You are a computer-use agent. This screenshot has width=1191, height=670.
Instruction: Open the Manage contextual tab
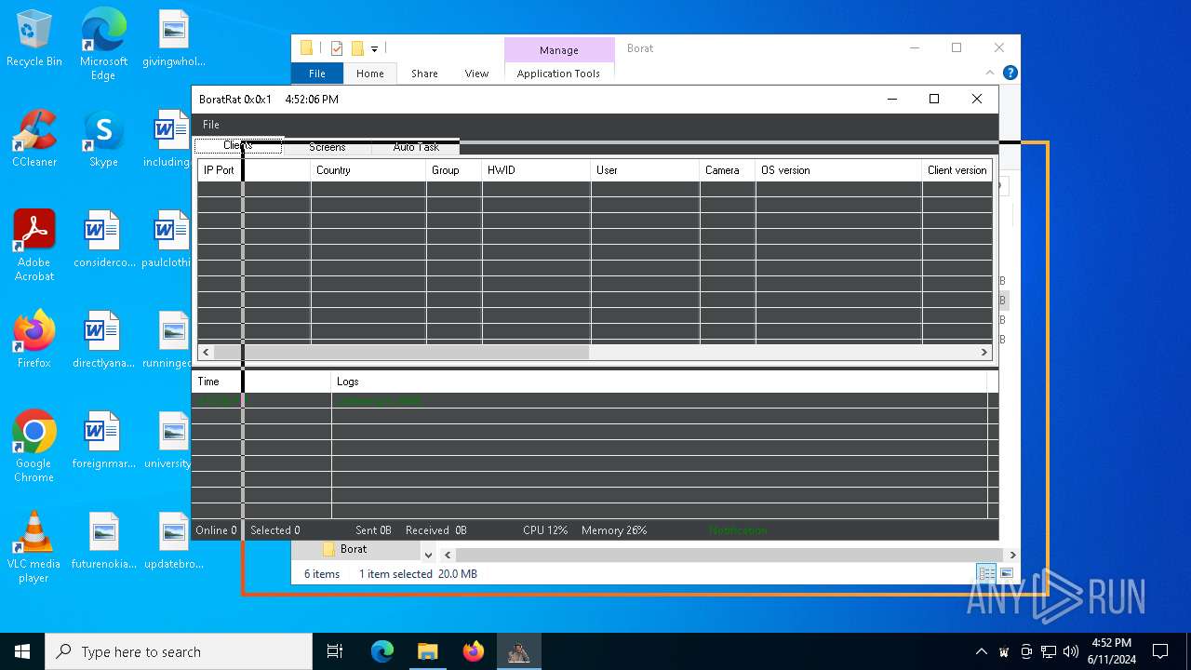(x=559, y=50)
